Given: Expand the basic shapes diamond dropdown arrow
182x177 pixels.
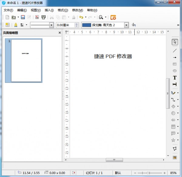Looking at the screenshot, I should (x=178, y=107).
